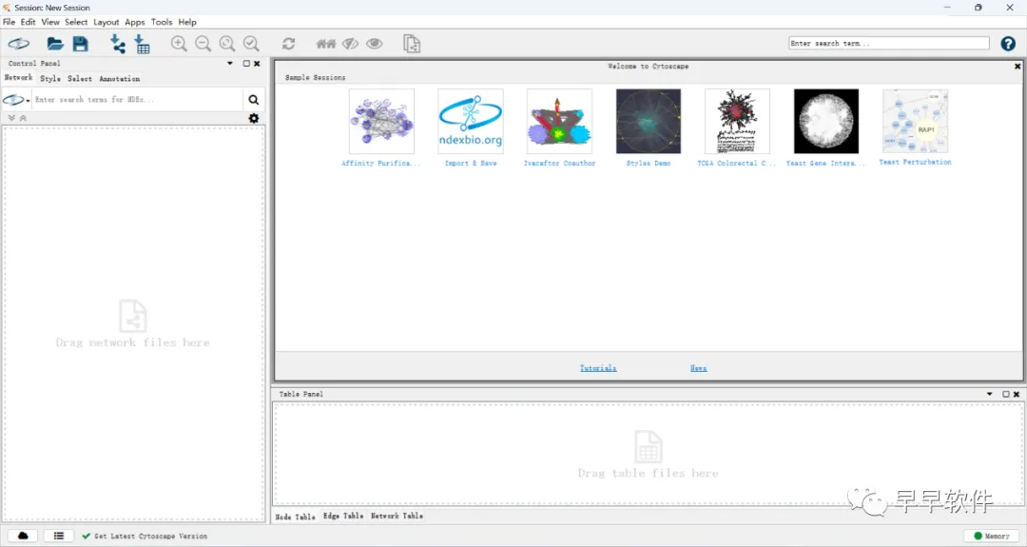Switch to Network Table tab
The width and height of the screenshot is (1027, 547).
click(x=397, y=517)
